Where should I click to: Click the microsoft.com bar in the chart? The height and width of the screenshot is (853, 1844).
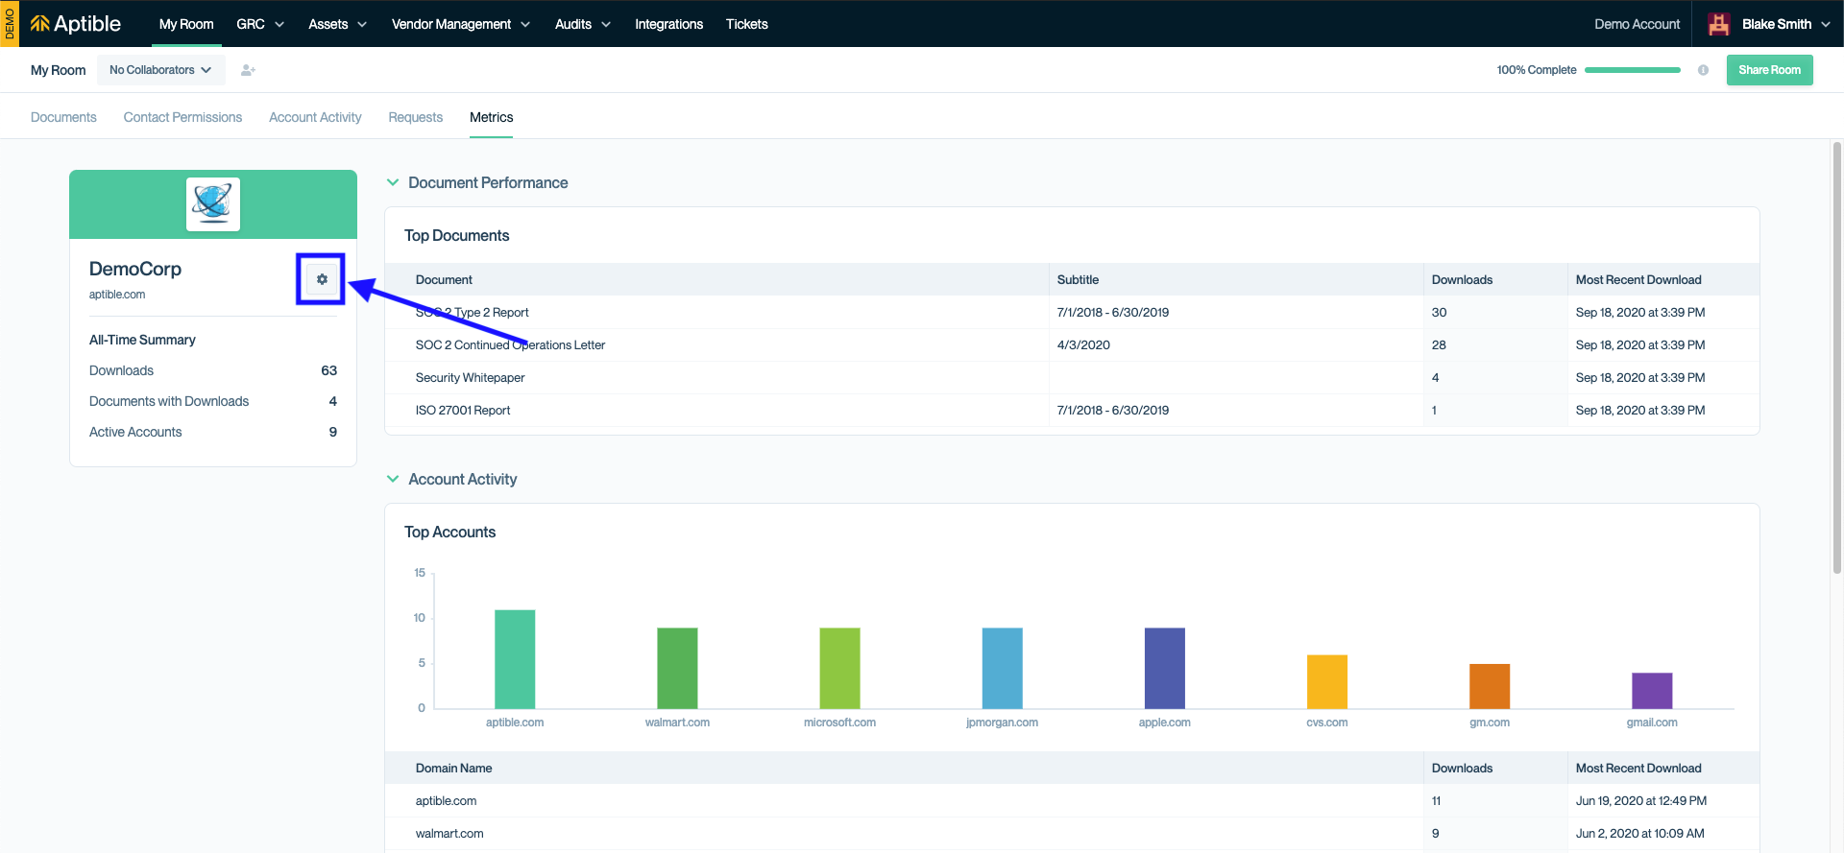pyautogui.click(x=839, y=668)
